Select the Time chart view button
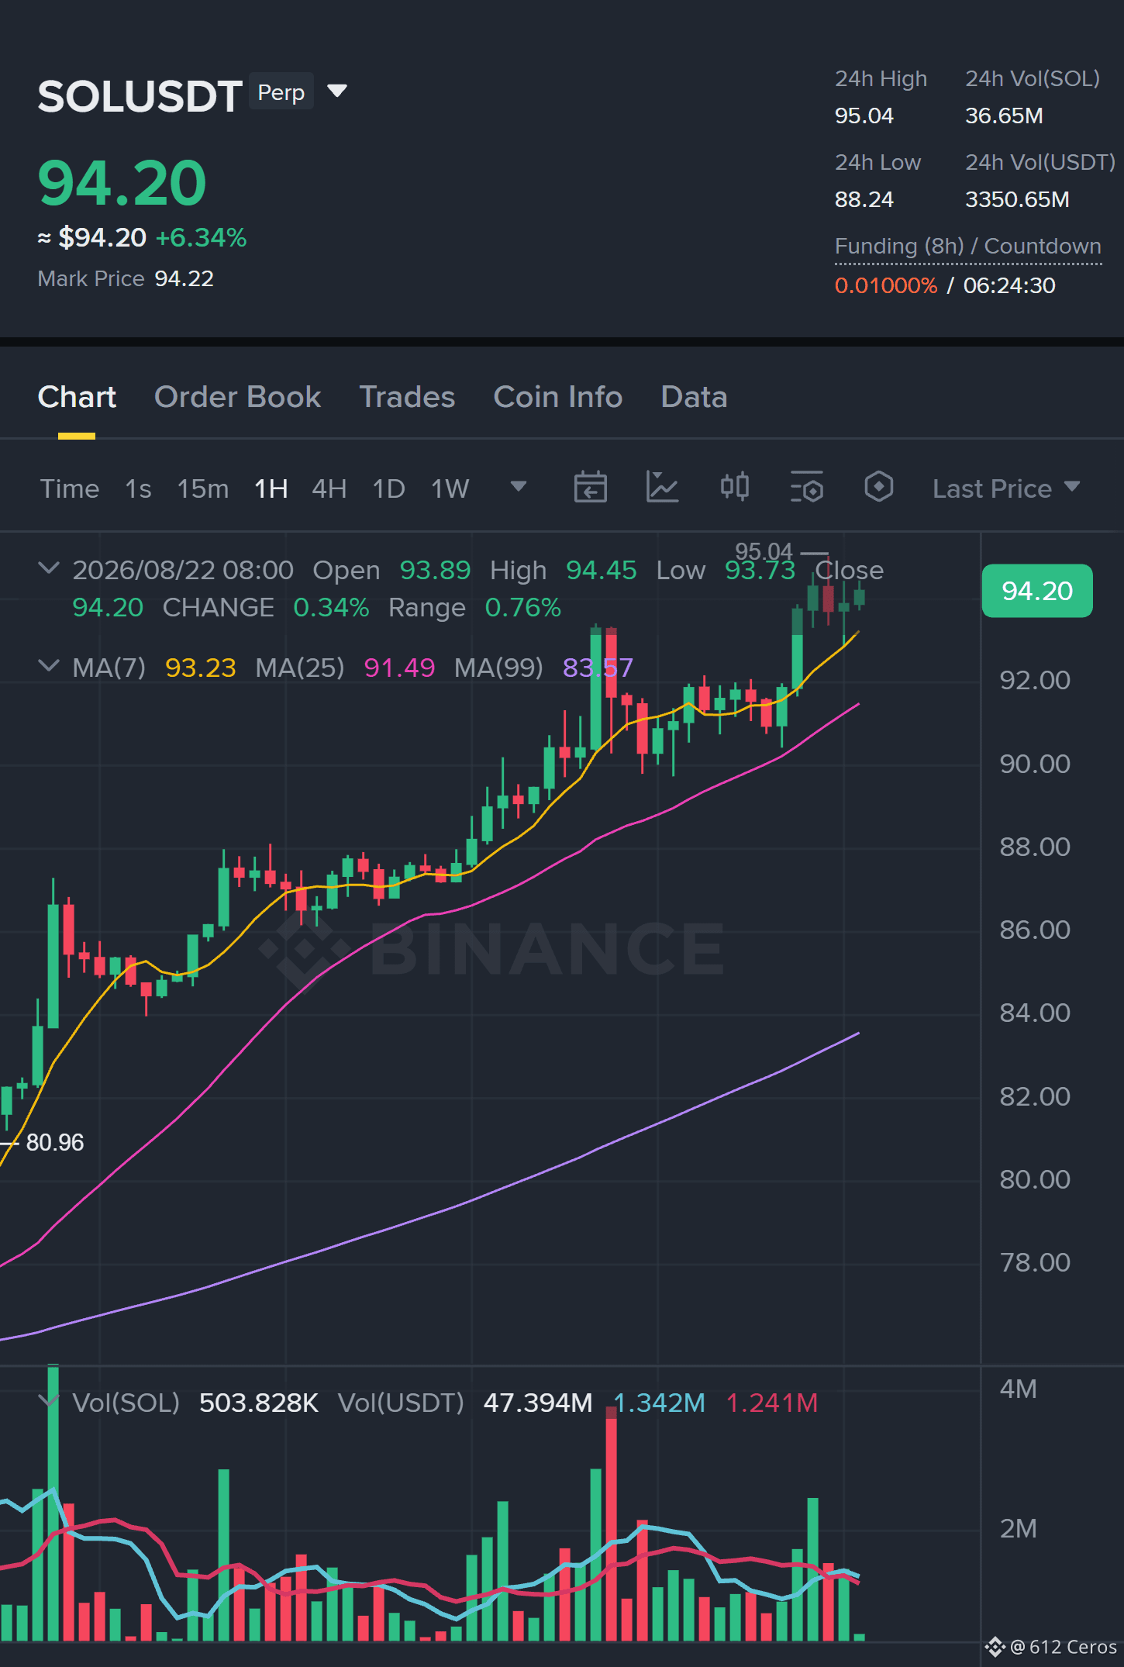Image resolution: width=1124 pixels, height=1667 pixels. 70,488
